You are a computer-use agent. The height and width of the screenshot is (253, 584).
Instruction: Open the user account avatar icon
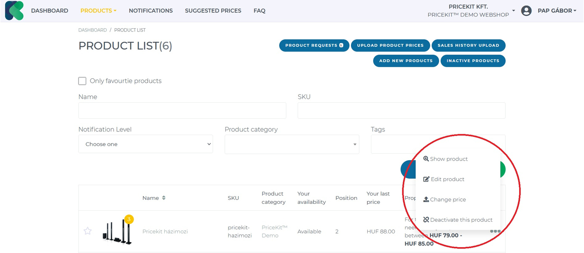tap(526, 10)
